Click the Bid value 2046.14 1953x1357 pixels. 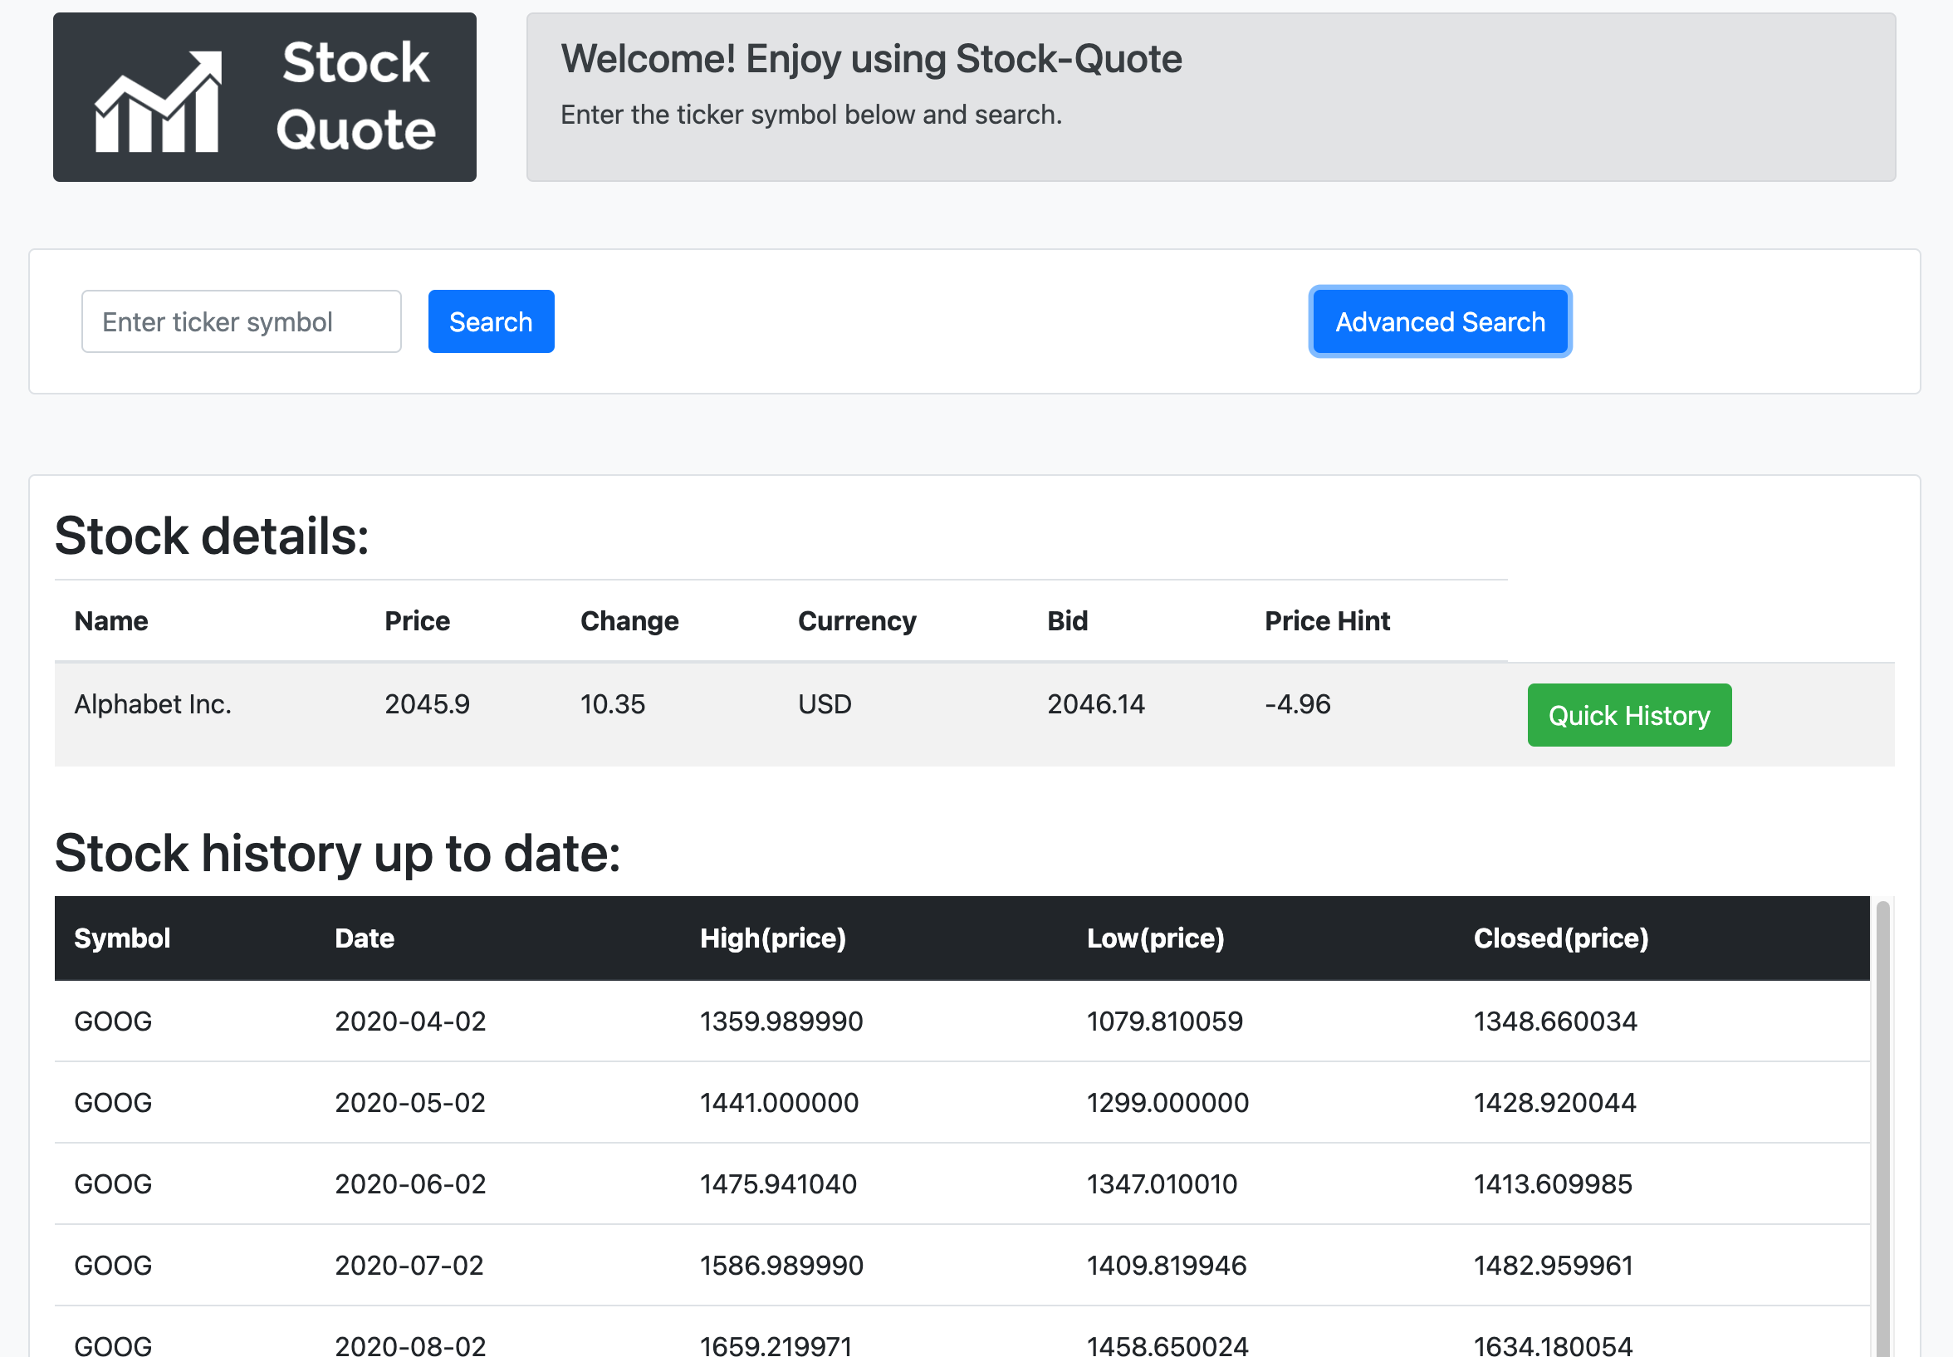pos(1094,704)
